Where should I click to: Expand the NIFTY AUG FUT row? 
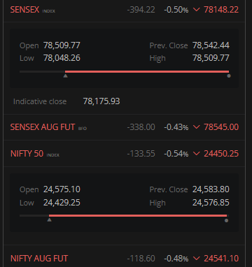(125, 259)
